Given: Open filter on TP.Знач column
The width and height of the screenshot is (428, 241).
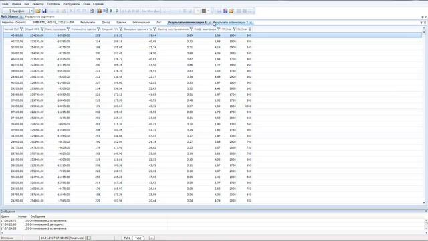Looking at the screenshot, I should coord(234,29).
